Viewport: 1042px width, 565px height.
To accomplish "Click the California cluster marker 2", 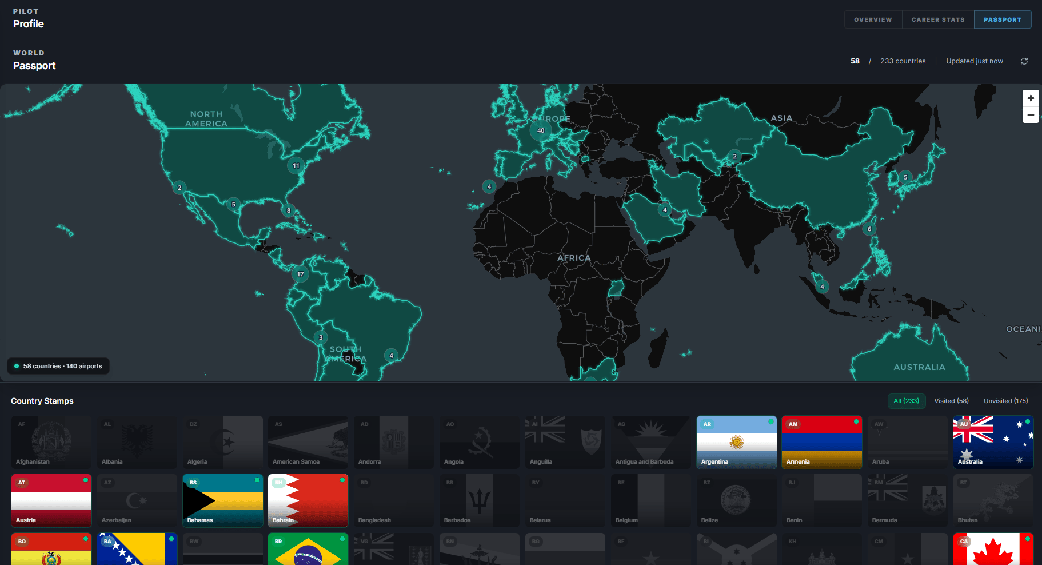I will click(179, 188).
